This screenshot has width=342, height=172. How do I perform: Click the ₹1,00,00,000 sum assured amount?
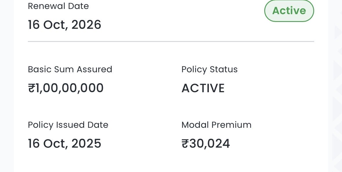click(x=66, y=88)
